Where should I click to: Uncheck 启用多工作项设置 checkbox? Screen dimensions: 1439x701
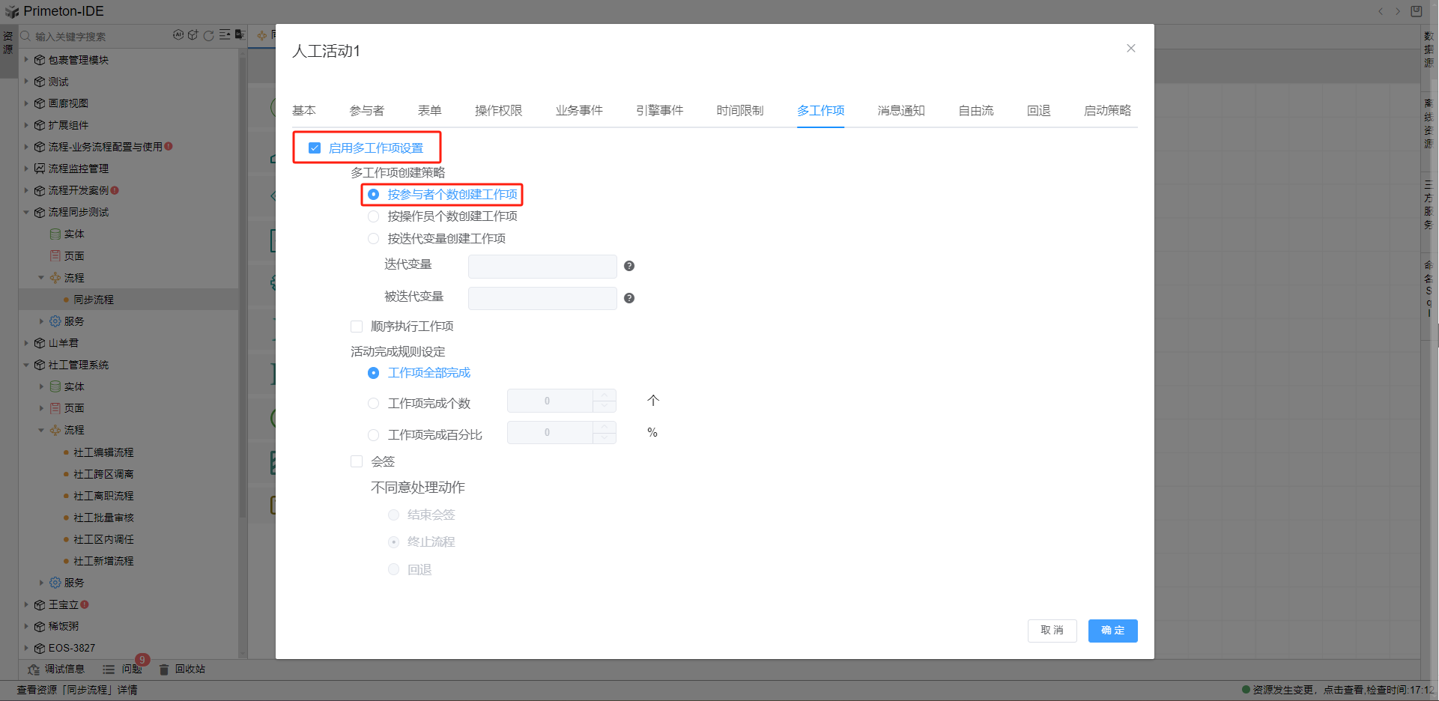(x=315, y=148)
